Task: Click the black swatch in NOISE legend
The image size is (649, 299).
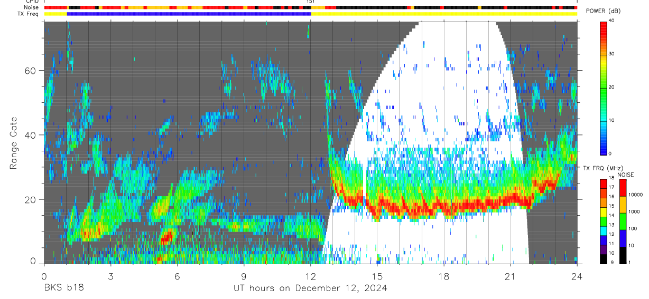Action: [x=623, y=254]
